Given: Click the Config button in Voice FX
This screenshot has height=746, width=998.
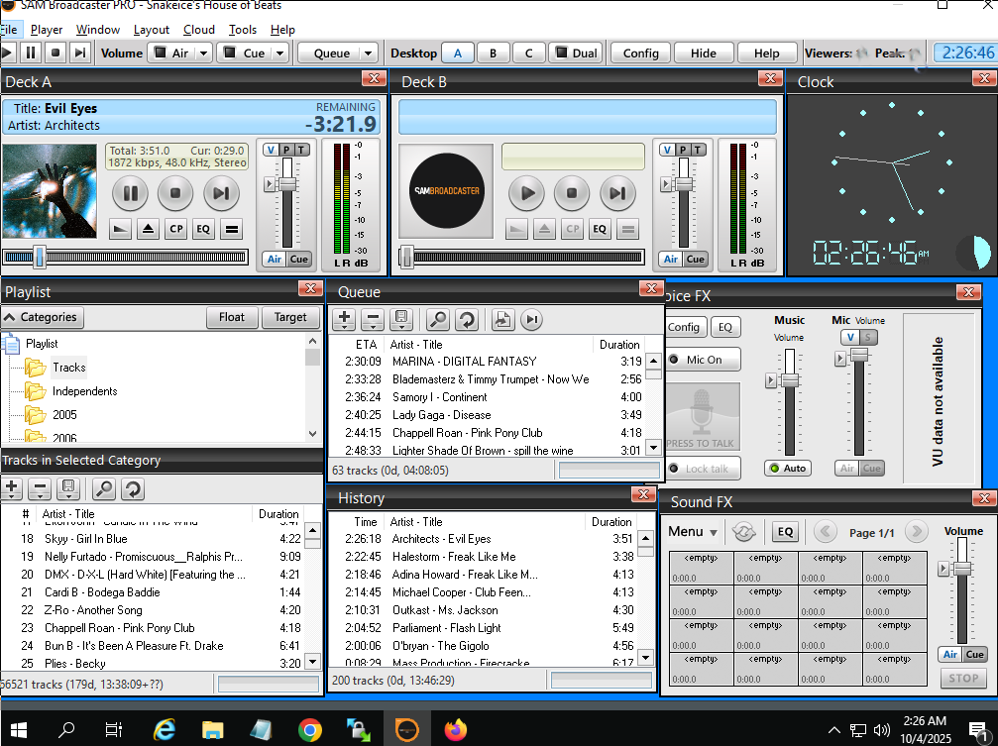Looking at the screenshot, I should [684, 327].
